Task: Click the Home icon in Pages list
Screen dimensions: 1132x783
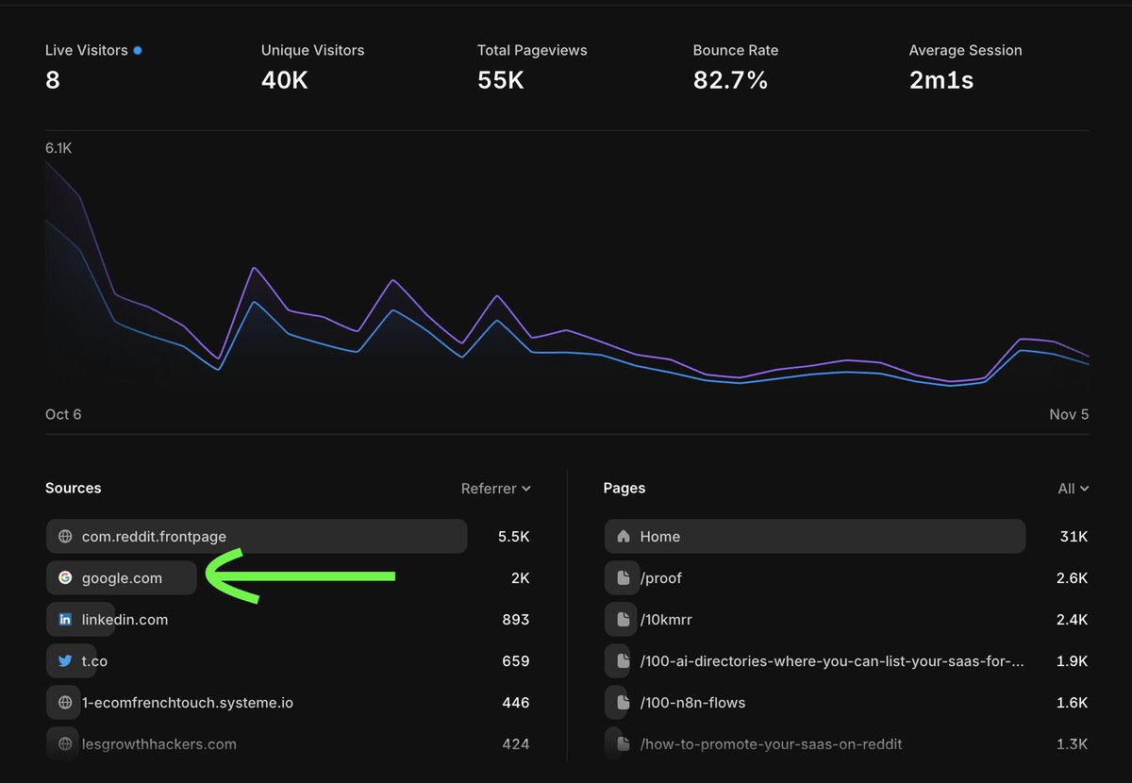Action: [x=623, y=537]
